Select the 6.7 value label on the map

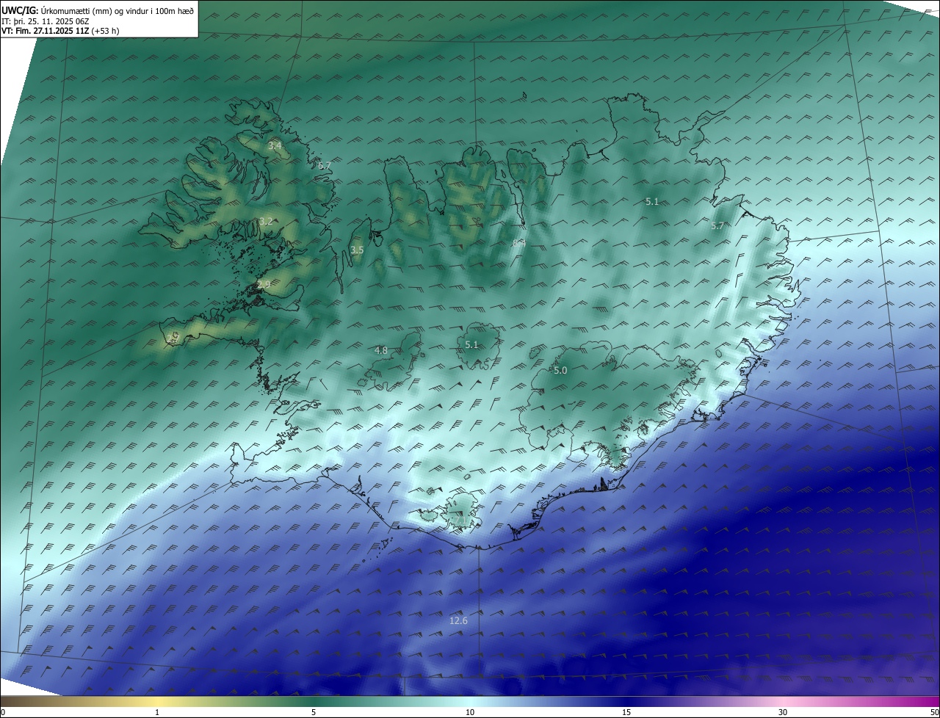[325, 166]
